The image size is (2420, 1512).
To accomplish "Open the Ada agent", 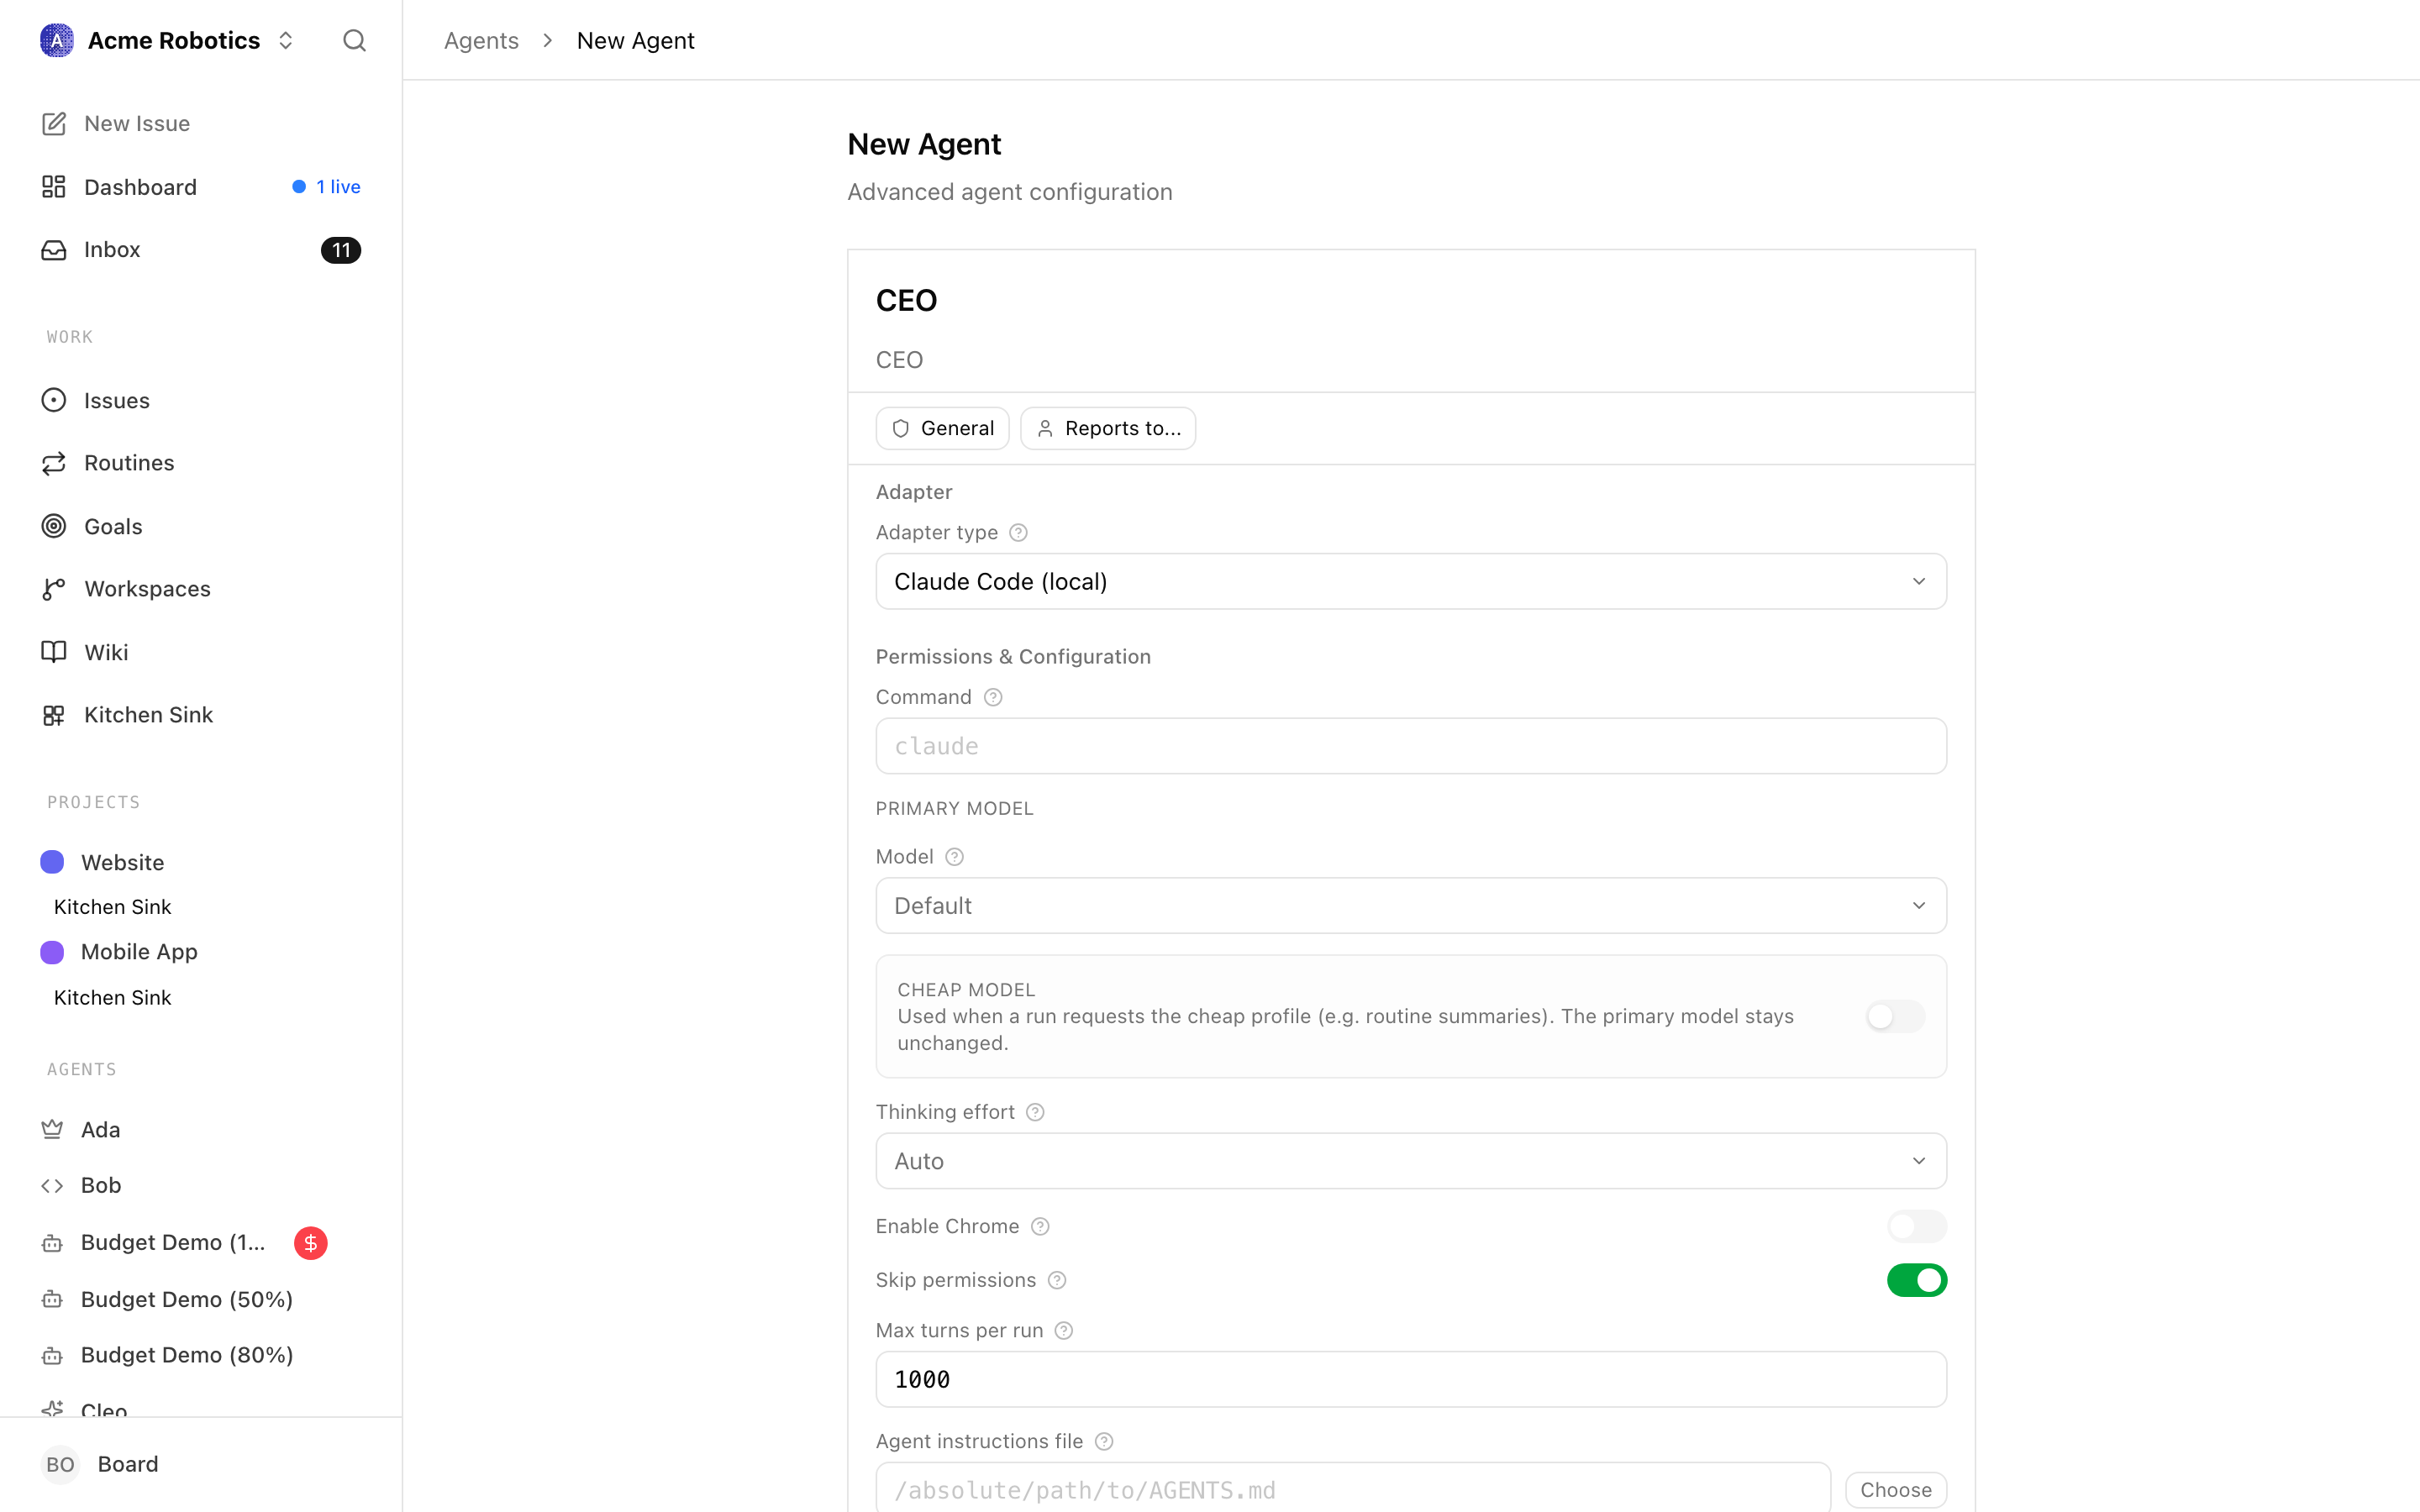I will [x=200, y=1129].
